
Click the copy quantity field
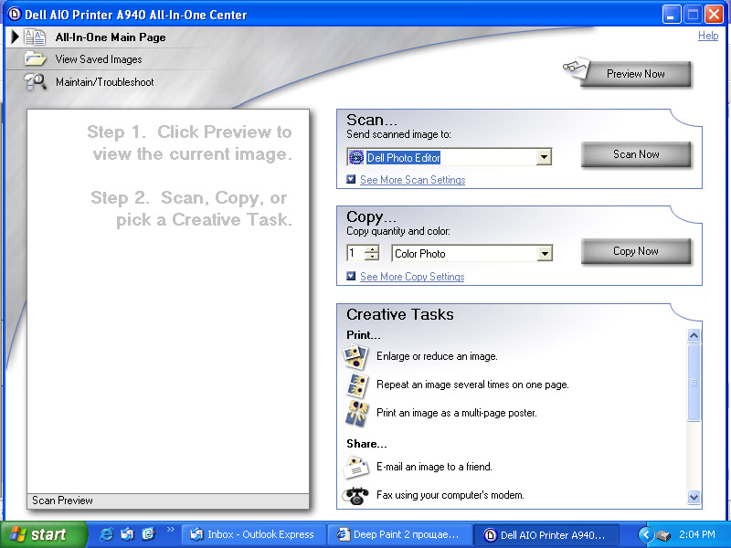tap(355, 254)
